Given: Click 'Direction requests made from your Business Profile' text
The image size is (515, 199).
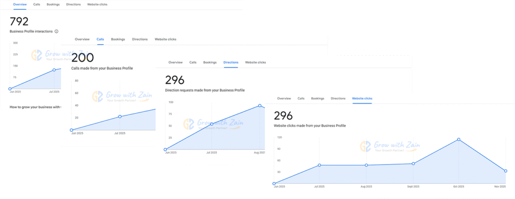Looking at the screenshot, I should point(205,90).
